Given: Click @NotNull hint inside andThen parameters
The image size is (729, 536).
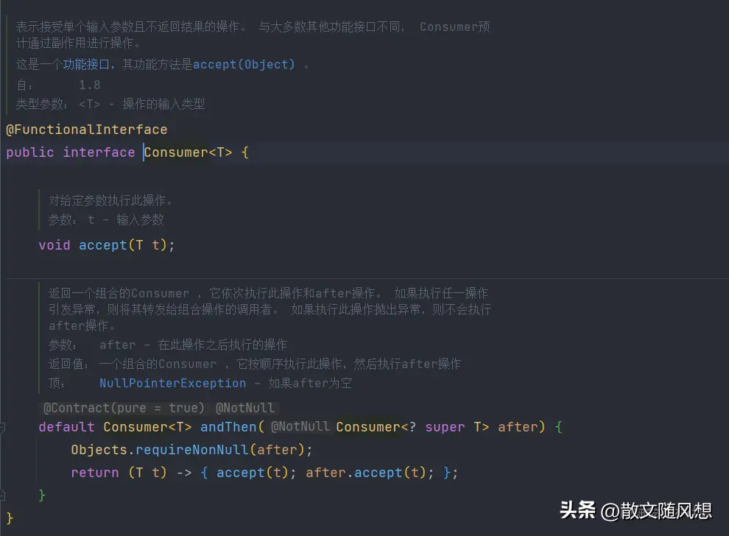Looking at the screenshot, I should 300,427.
